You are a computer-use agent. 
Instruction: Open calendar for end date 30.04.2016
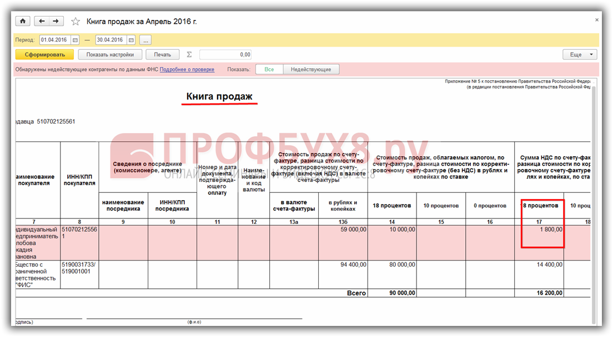point(131,40)
